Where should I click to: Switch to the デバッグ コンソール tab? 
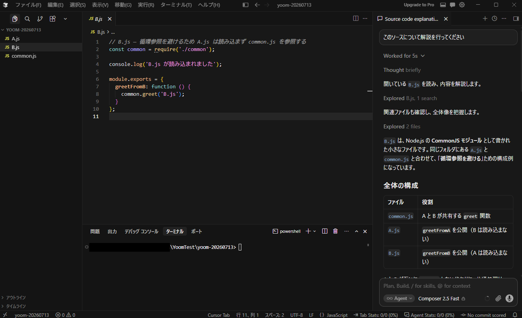coord(141,232)
